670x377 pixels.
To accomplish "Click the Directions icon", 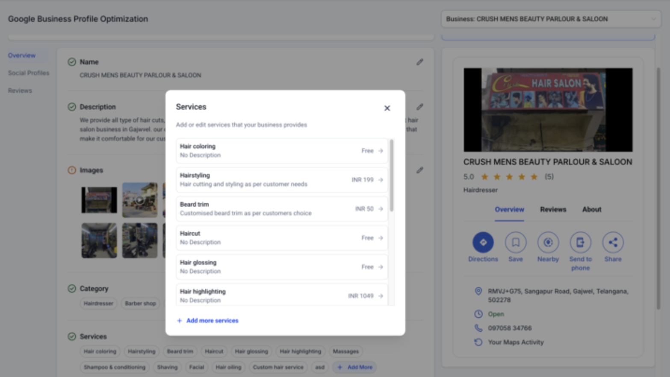I will coord(483,242).
